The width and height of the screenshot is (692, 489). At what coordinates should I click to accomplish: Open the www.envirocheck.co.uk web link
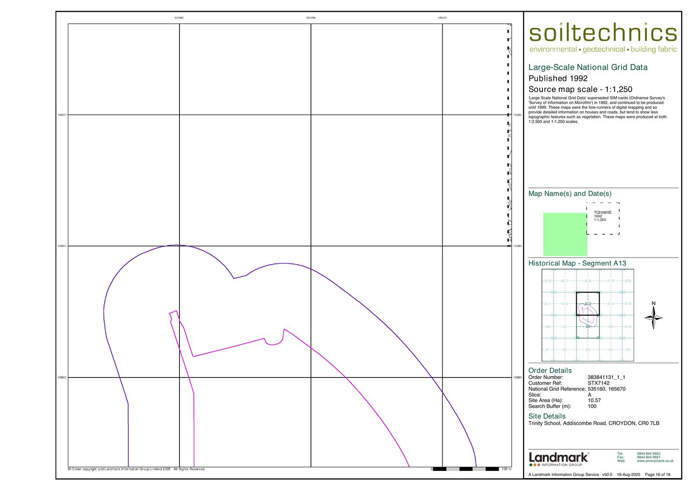655,461
